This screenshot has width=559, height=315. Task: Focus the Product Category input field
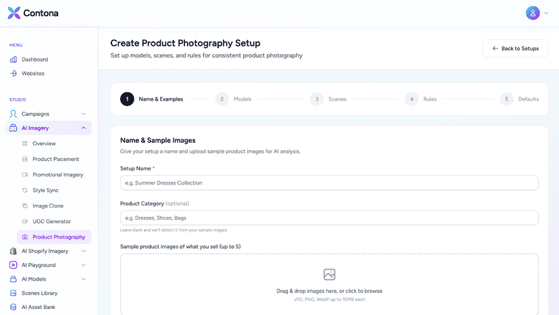coord(329,218)
